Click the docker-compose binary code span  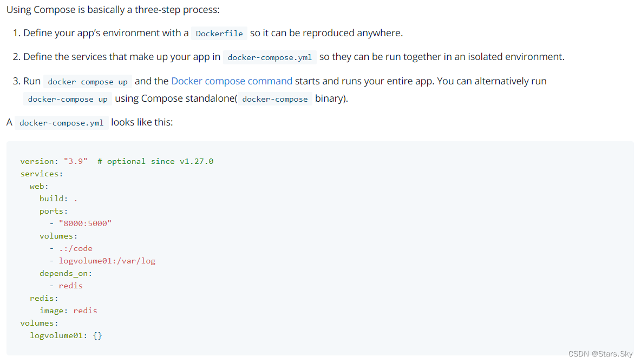tap(274, 99)
